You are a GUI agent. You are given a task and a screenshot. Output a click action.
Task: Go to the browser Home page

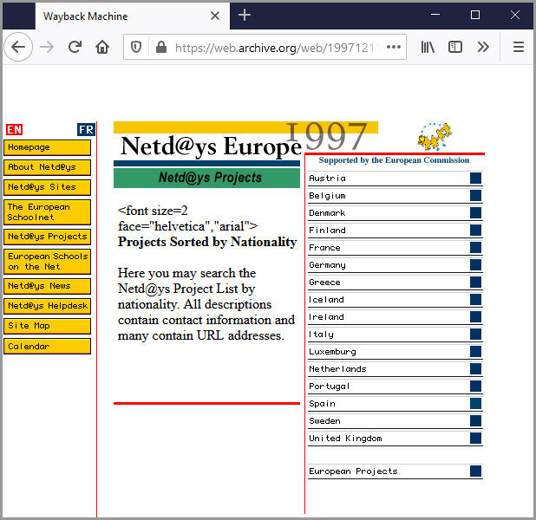tap(102, 47)
